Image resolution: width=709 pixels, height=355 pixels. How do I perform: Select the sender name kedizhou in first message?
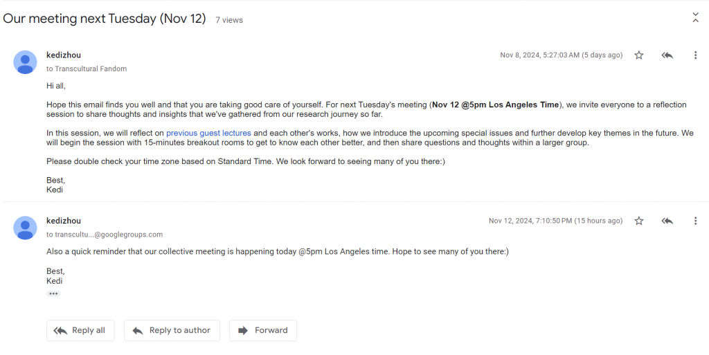[x=64, y=55]
